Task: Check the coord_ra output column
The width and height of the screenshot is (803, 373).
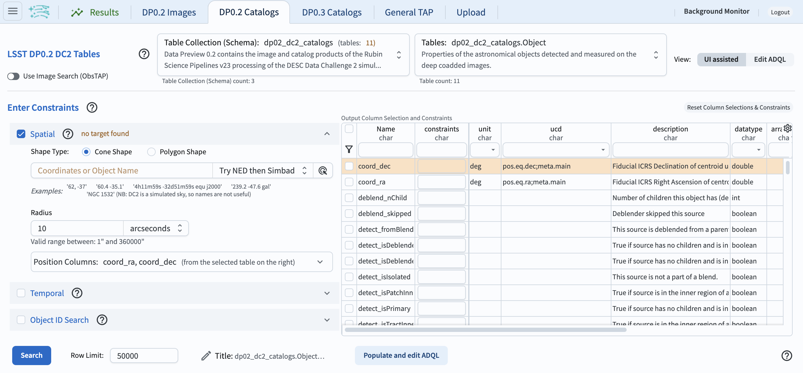Action: point(349,182)
